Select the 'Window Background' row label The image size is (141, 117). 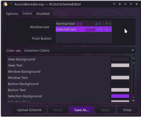24,72
